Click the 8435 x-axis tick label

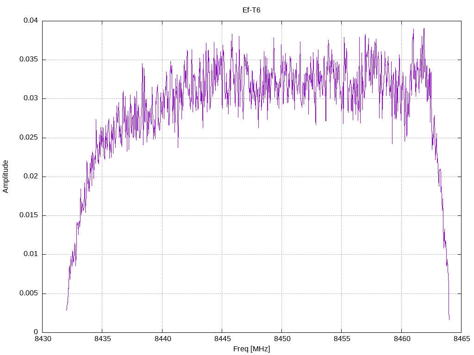click(102, 339)
